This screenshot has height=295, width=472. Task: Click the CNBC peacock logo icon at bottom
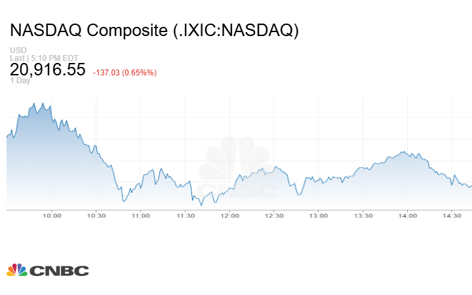tap(17, 269)
